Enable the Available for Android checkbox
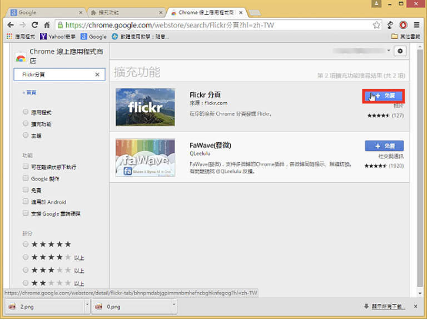 pyautogui.click(x=26, y=201)
